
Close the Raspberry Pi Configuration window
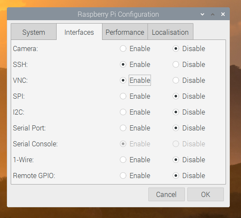pyautogui.click(x=223, y=14)
